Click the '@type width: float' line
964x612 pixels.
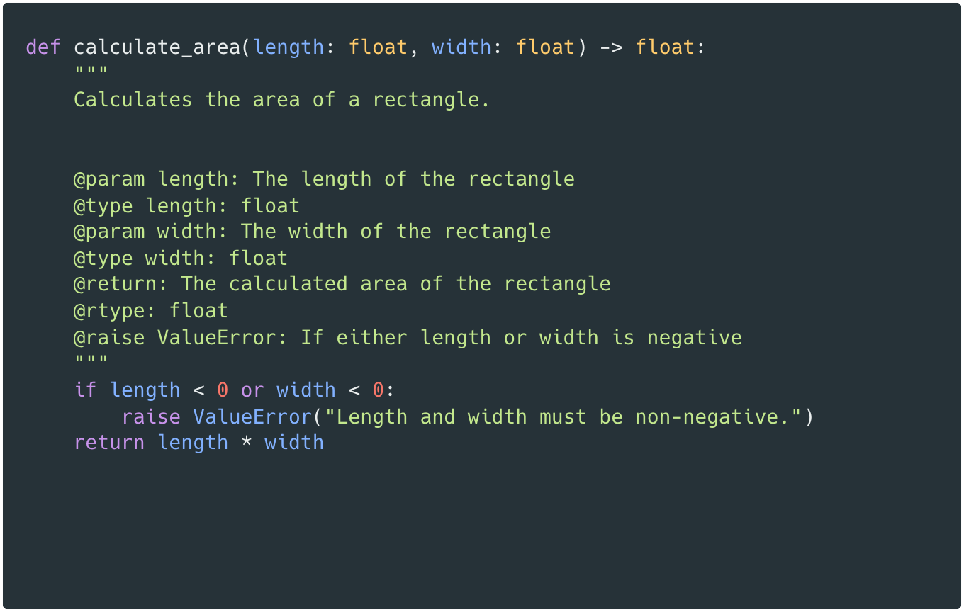point(181,258)
